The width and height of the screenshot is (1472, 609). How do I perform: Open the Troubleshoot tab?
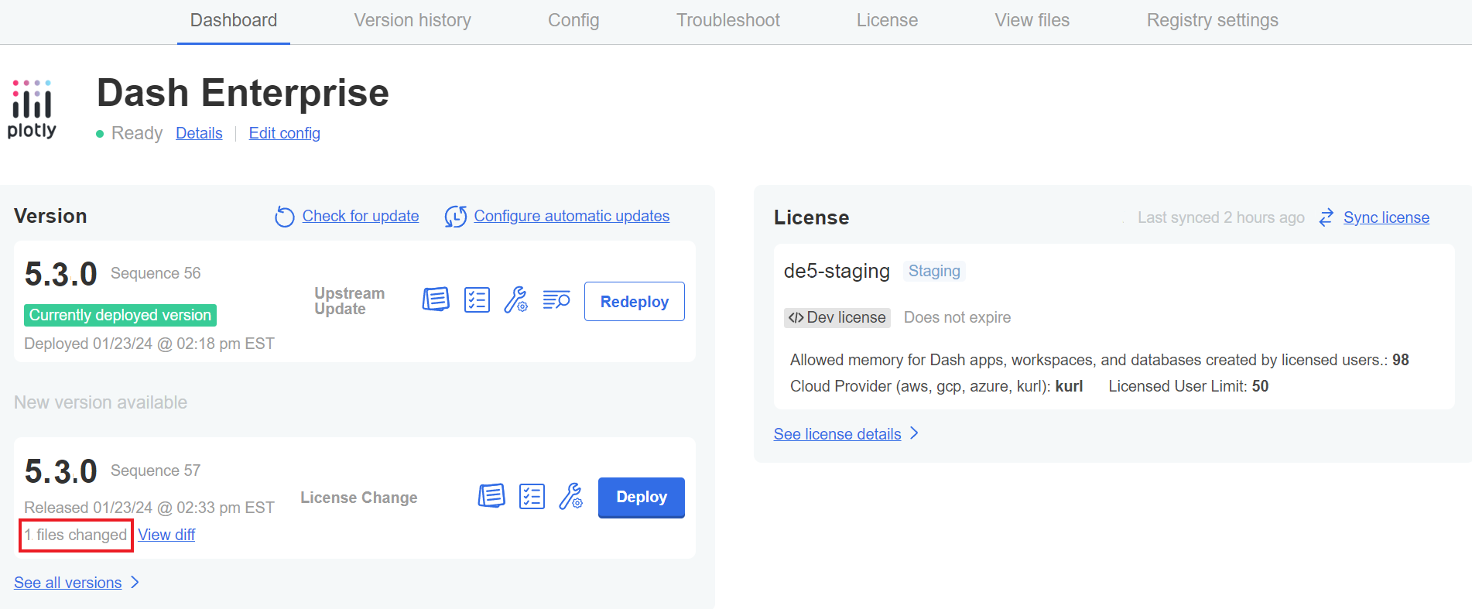727,21
